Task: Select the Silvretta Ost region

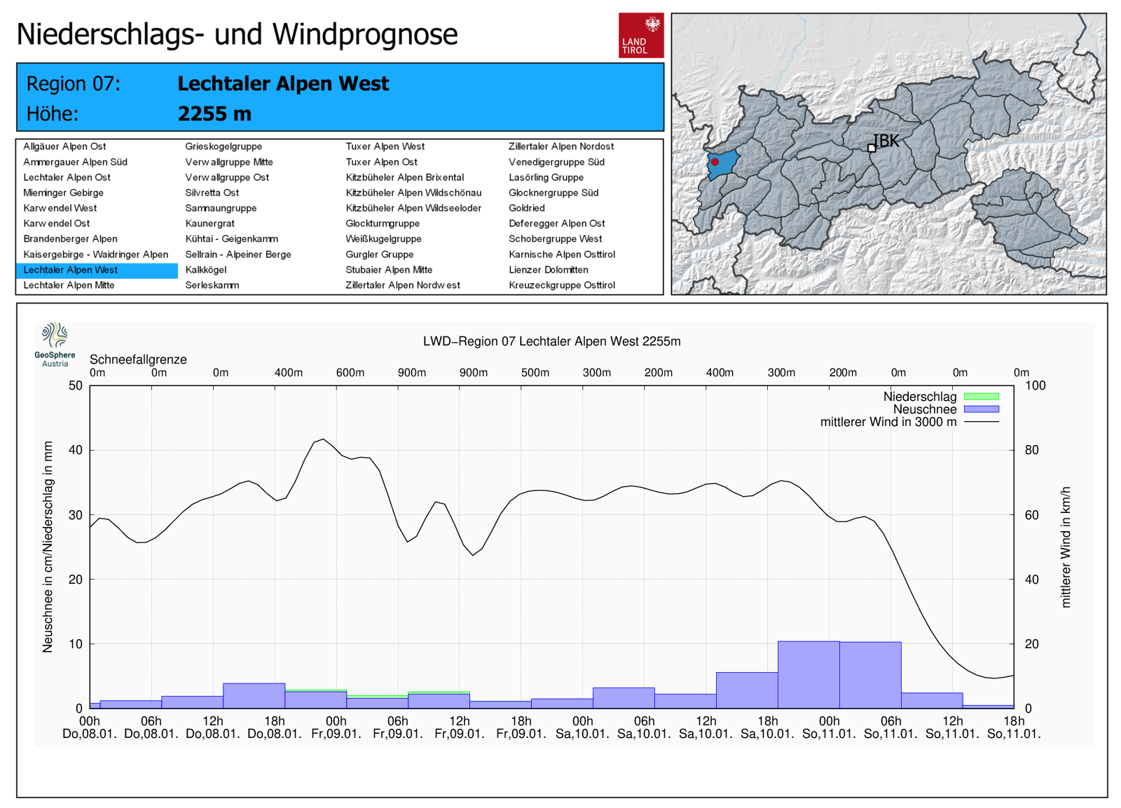Action: coord(212,193)
